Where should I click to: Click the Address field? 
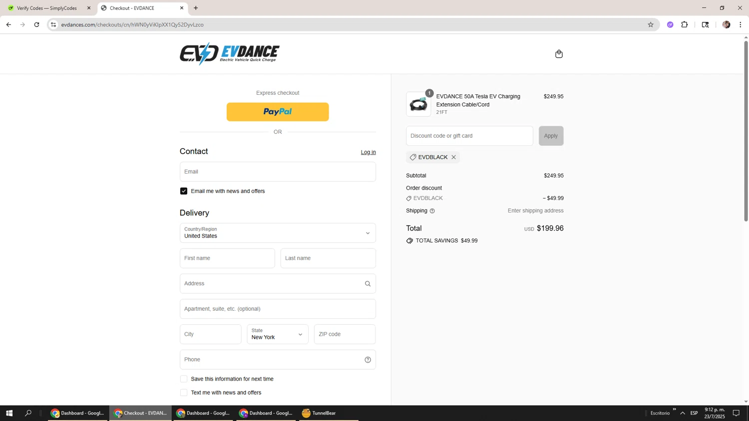click(278, 284)
